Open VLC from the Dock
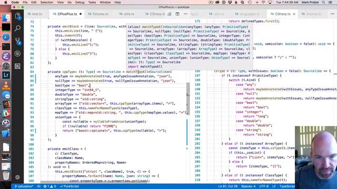This screenshot has height=189, width=337. pyautogui.click(x=6, y=85)
